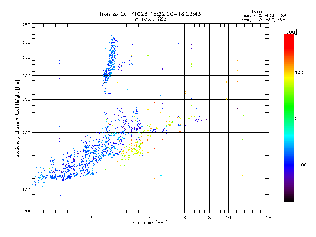316x237 pixels.
Task: Click the rainbow phase color bar
Action: click(x=289, y=118)
